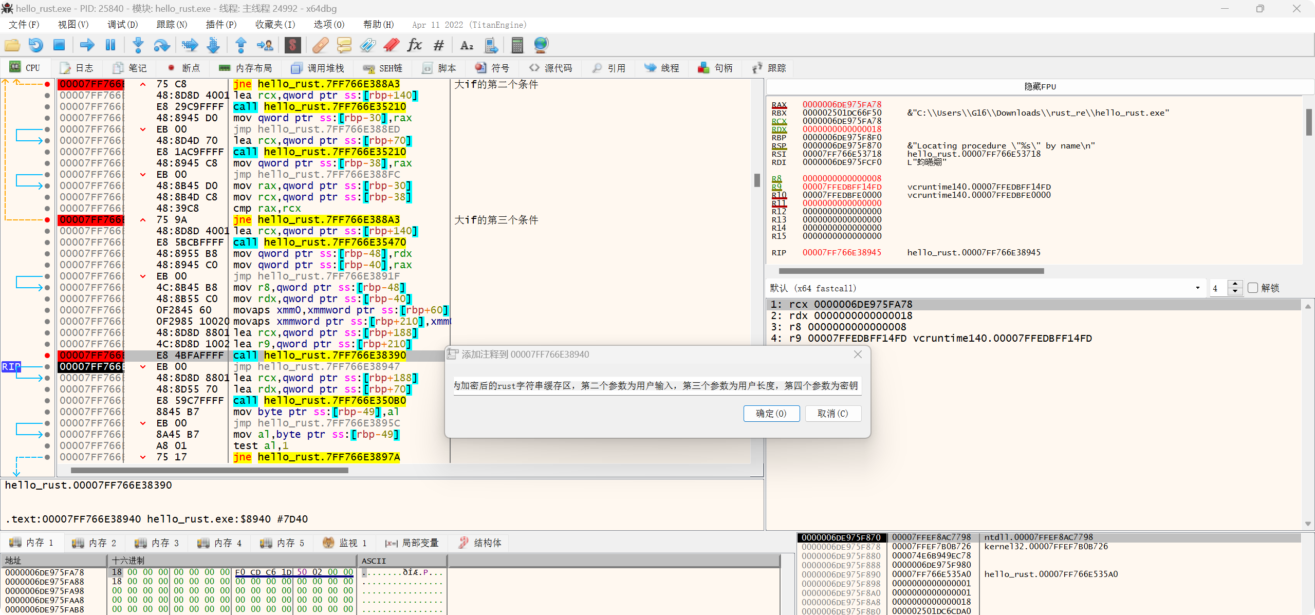Switch to the 断点 tab
The height and width of the screenshot is (615, 1315).
[x=184, y=68]
